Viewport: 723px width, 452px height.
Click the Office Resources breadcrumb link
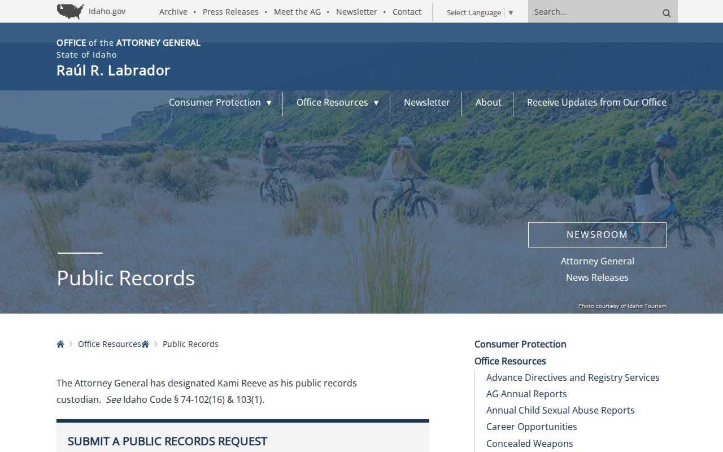(x=110, y=344)
